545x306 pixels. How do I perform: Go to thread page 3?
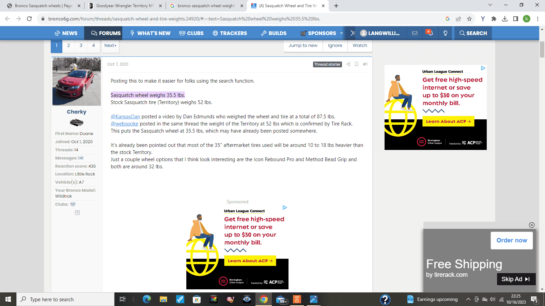point(81,46)
